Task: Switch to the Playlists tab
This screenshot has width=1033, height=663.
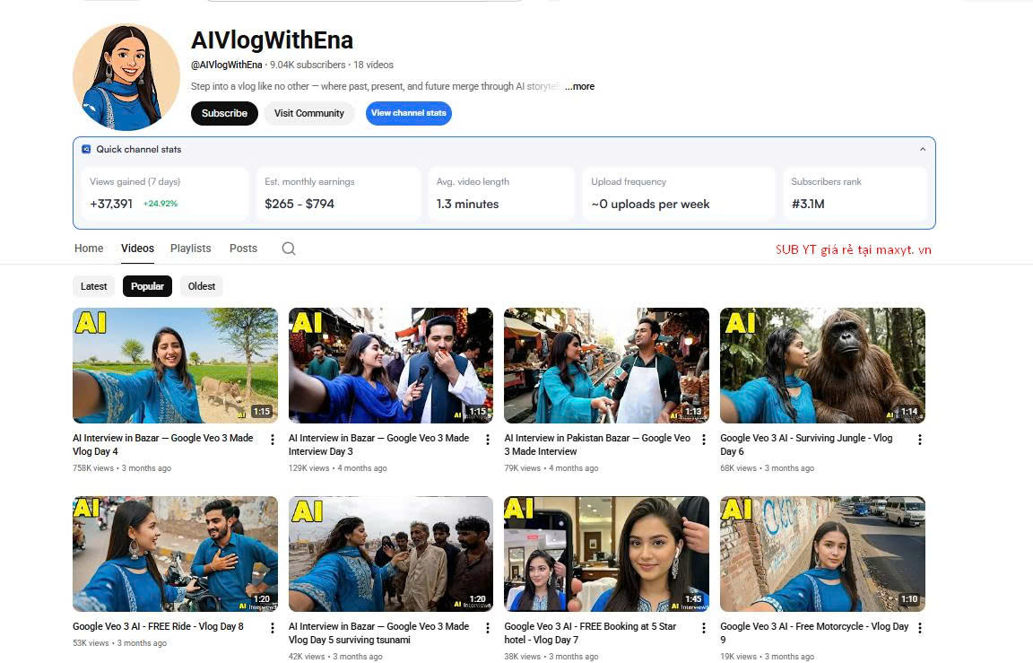Action: 190,249
